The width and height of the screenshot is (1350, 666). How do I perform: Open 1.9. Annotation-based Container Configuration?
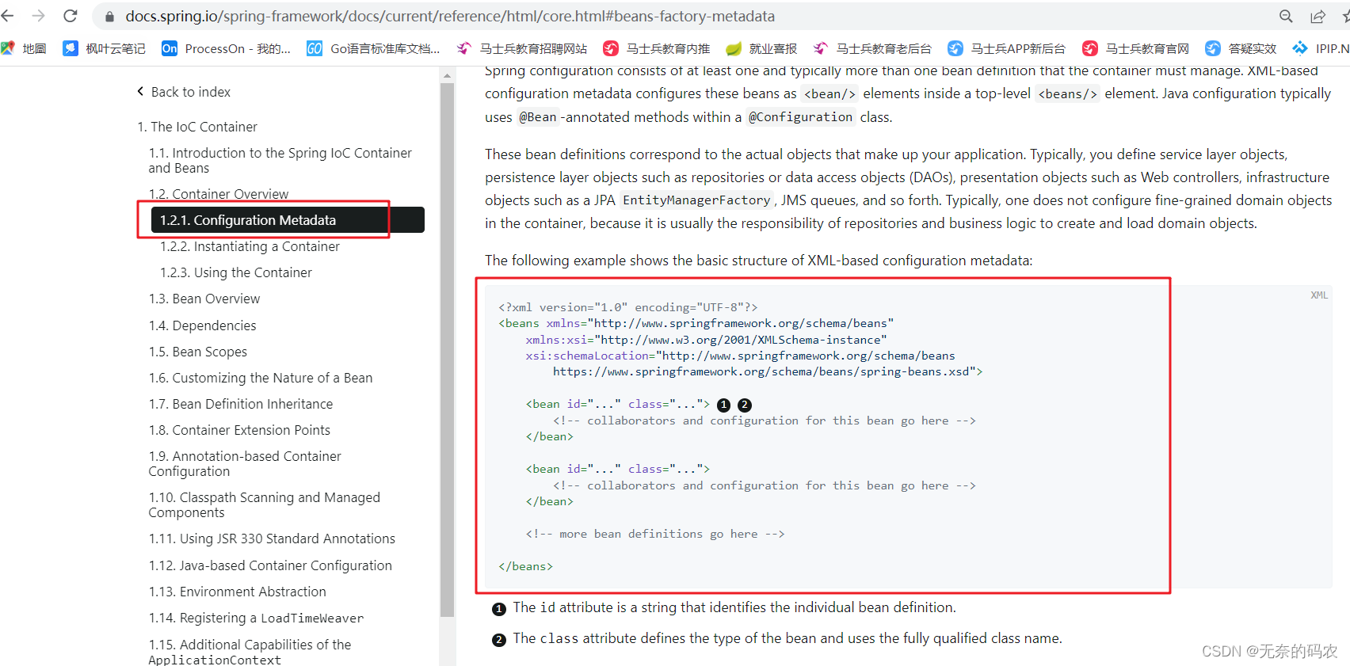point(245,463)
